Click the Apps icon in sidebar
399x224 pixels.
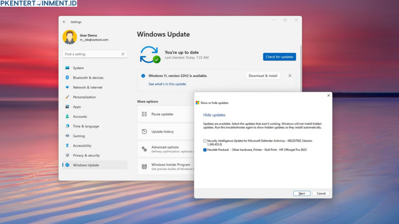(68, 107)
